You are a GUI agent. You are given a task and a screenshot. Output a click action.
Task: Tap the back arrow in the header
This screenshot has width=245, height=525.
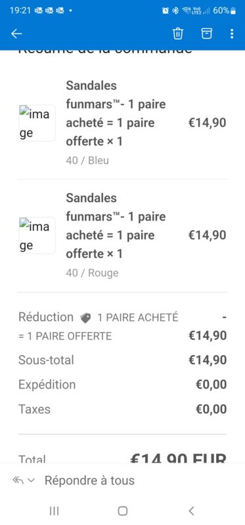[16, 33]
